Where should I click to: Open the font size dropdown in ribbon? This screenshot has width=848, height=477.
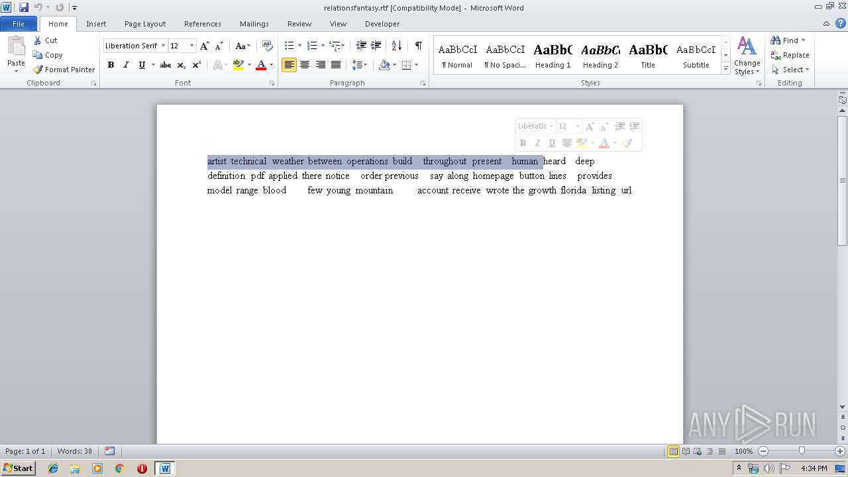tap(192, 46)
